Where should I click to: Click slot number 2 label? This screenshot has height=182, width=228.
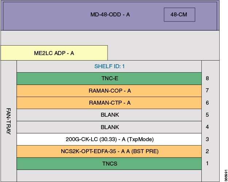(x=207, y=151)
